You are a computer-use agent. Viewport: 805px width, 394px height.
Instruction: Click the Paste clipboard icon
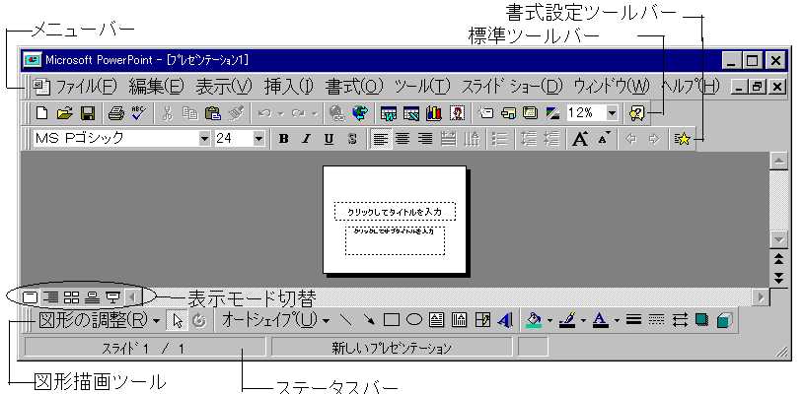tap(212, 113)
